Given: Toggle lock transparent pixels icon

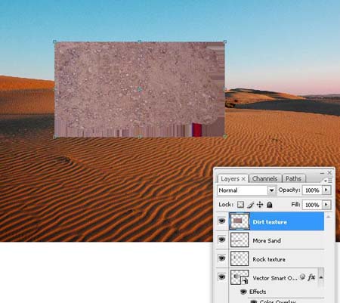Looking at the screenshot, I should click(x=240, y=205).
